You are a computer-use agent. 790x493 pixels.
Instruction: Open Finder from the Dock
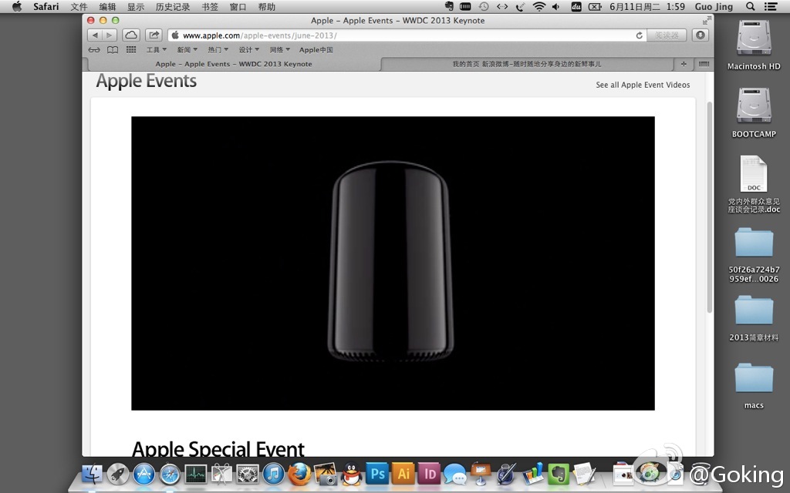tap(92, 474)
